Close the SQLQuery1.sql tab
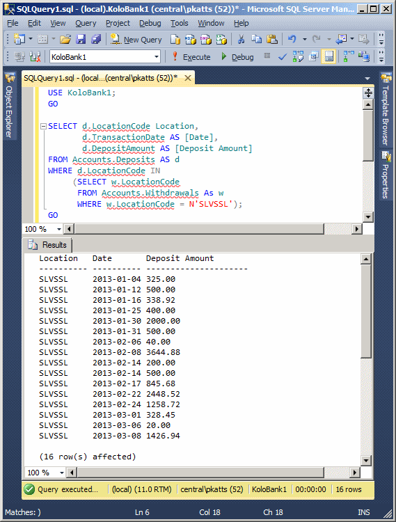This screenshot has height=522, width=396. point(188,78)
